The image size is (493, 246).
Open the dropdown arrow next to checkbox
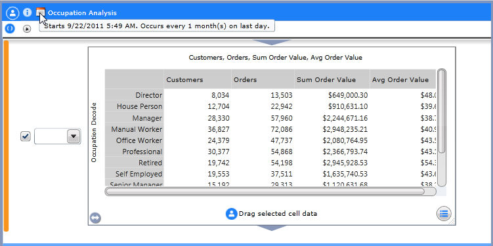74,136
